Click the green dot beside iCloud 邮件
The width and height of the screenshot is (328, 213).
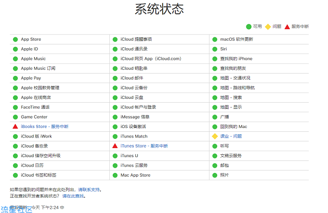115,78
